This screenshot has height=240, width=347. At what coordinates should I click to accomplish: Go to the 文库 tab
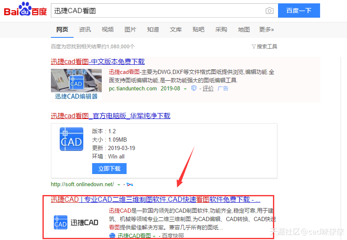point(176,29)
